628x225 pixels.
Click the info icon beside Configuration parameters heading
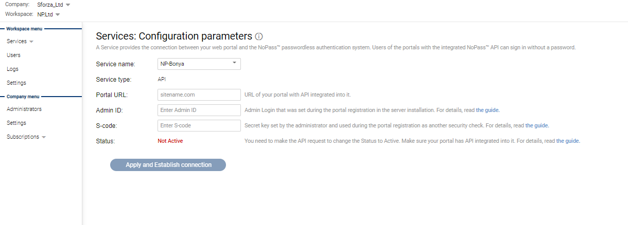[259, 36]
